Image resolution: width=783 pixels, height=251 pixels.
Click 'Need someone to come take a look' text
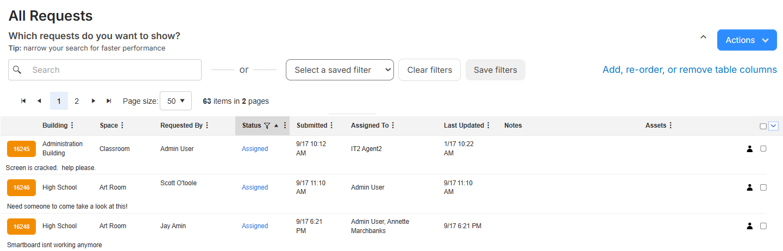67,206
